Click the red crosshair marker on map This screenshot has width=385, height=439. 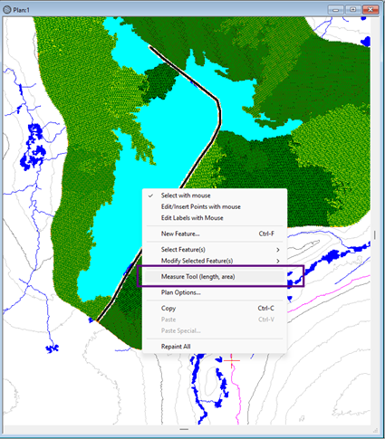coord(232,360)
